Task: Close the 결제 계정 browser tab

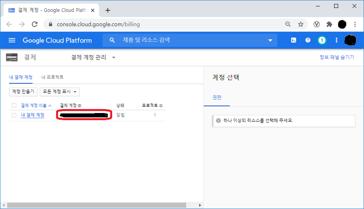Action: 93,10
